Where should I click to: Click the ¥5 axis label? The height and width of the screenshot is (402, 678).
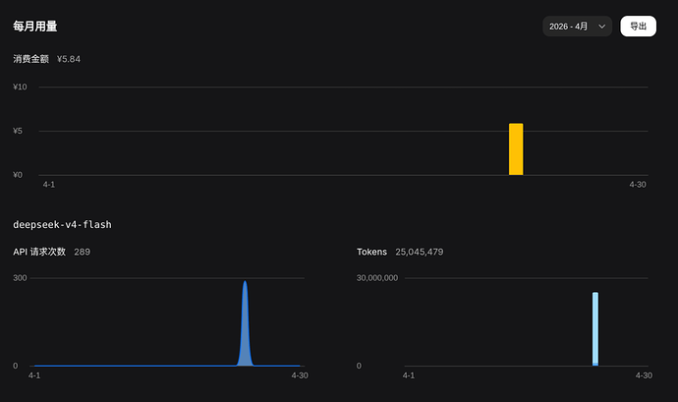[18, 131]
